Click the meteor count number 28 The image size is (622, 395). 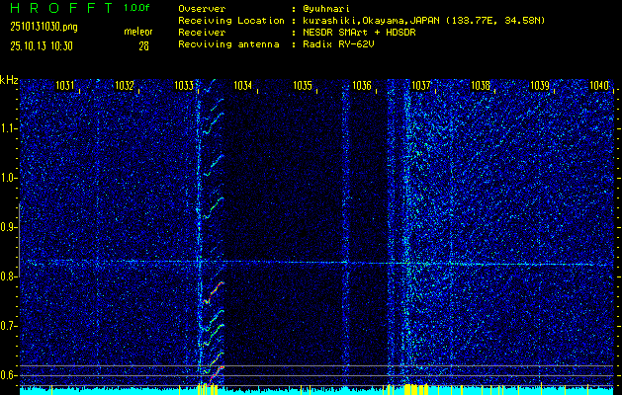click(143, 45)
